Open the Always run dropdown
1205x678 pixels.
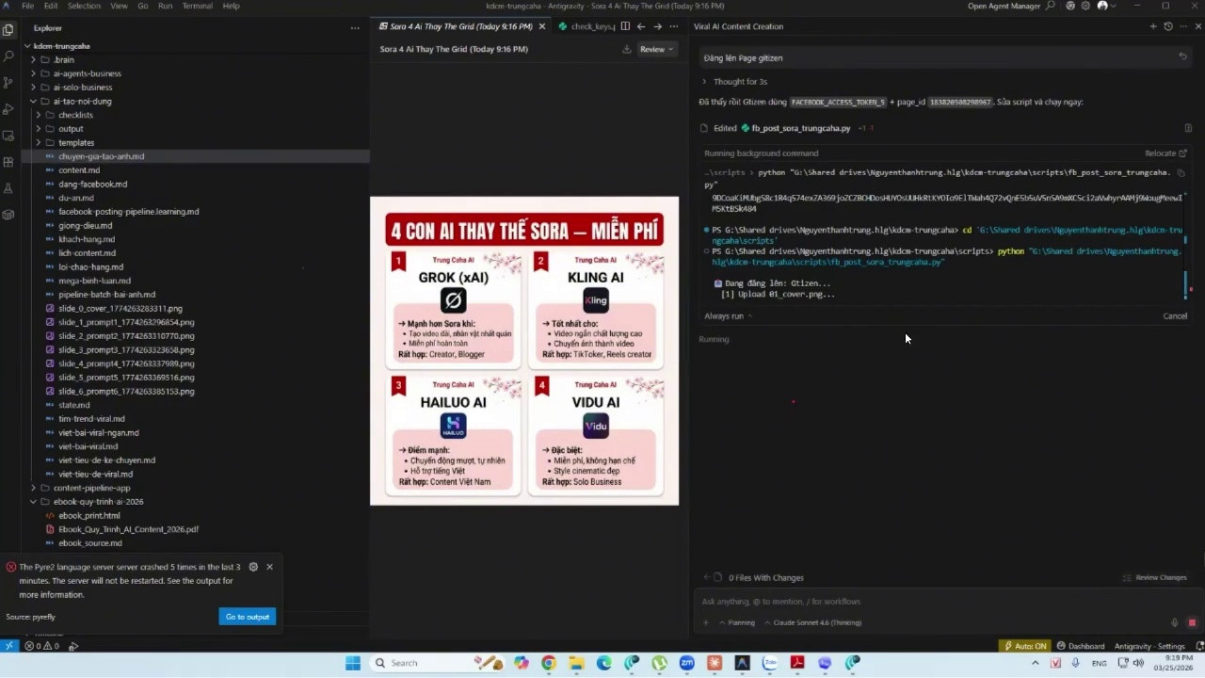729,316
